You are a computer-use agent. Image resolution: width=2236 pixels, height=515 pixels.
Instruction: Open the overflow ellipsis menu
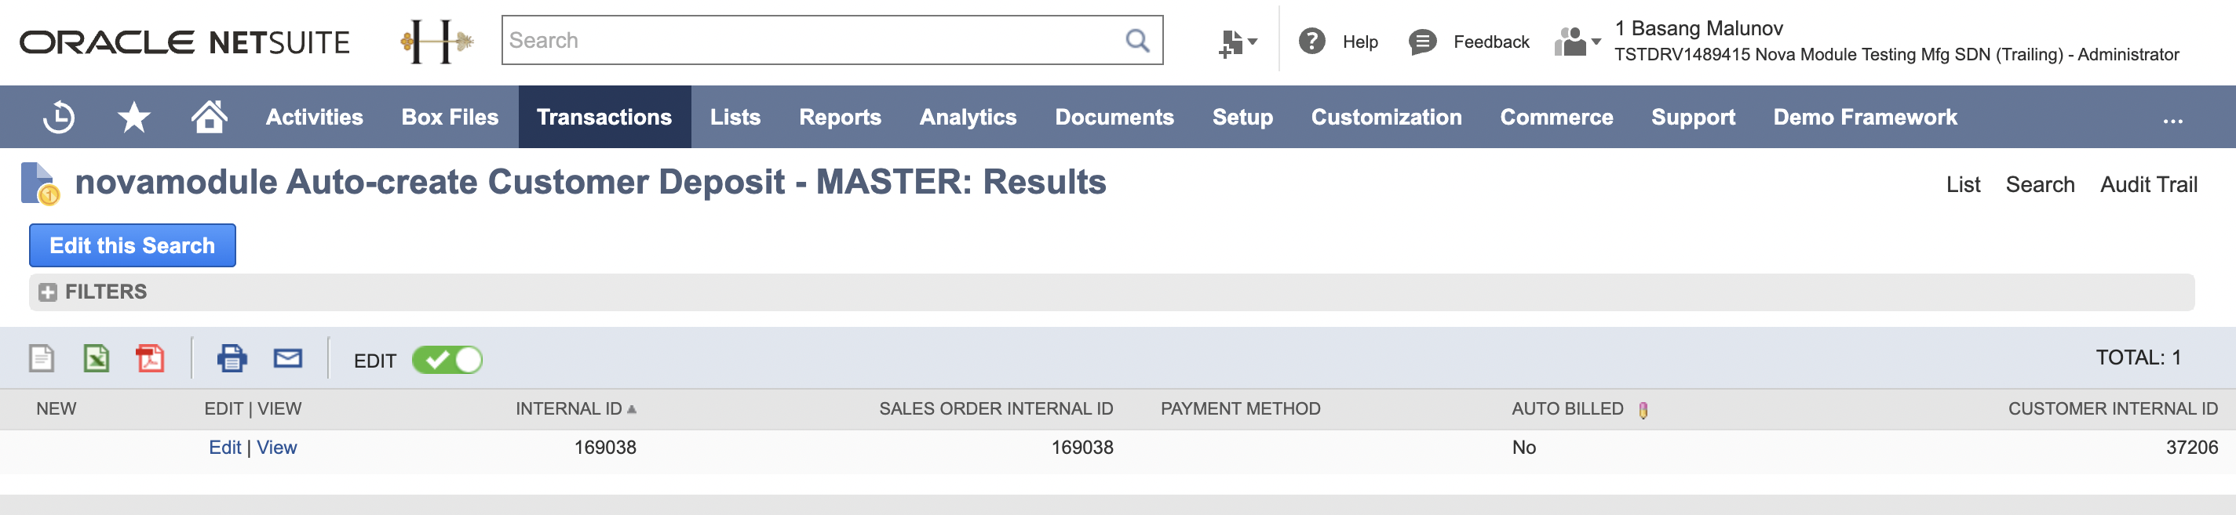click(x=2172, y=121)
